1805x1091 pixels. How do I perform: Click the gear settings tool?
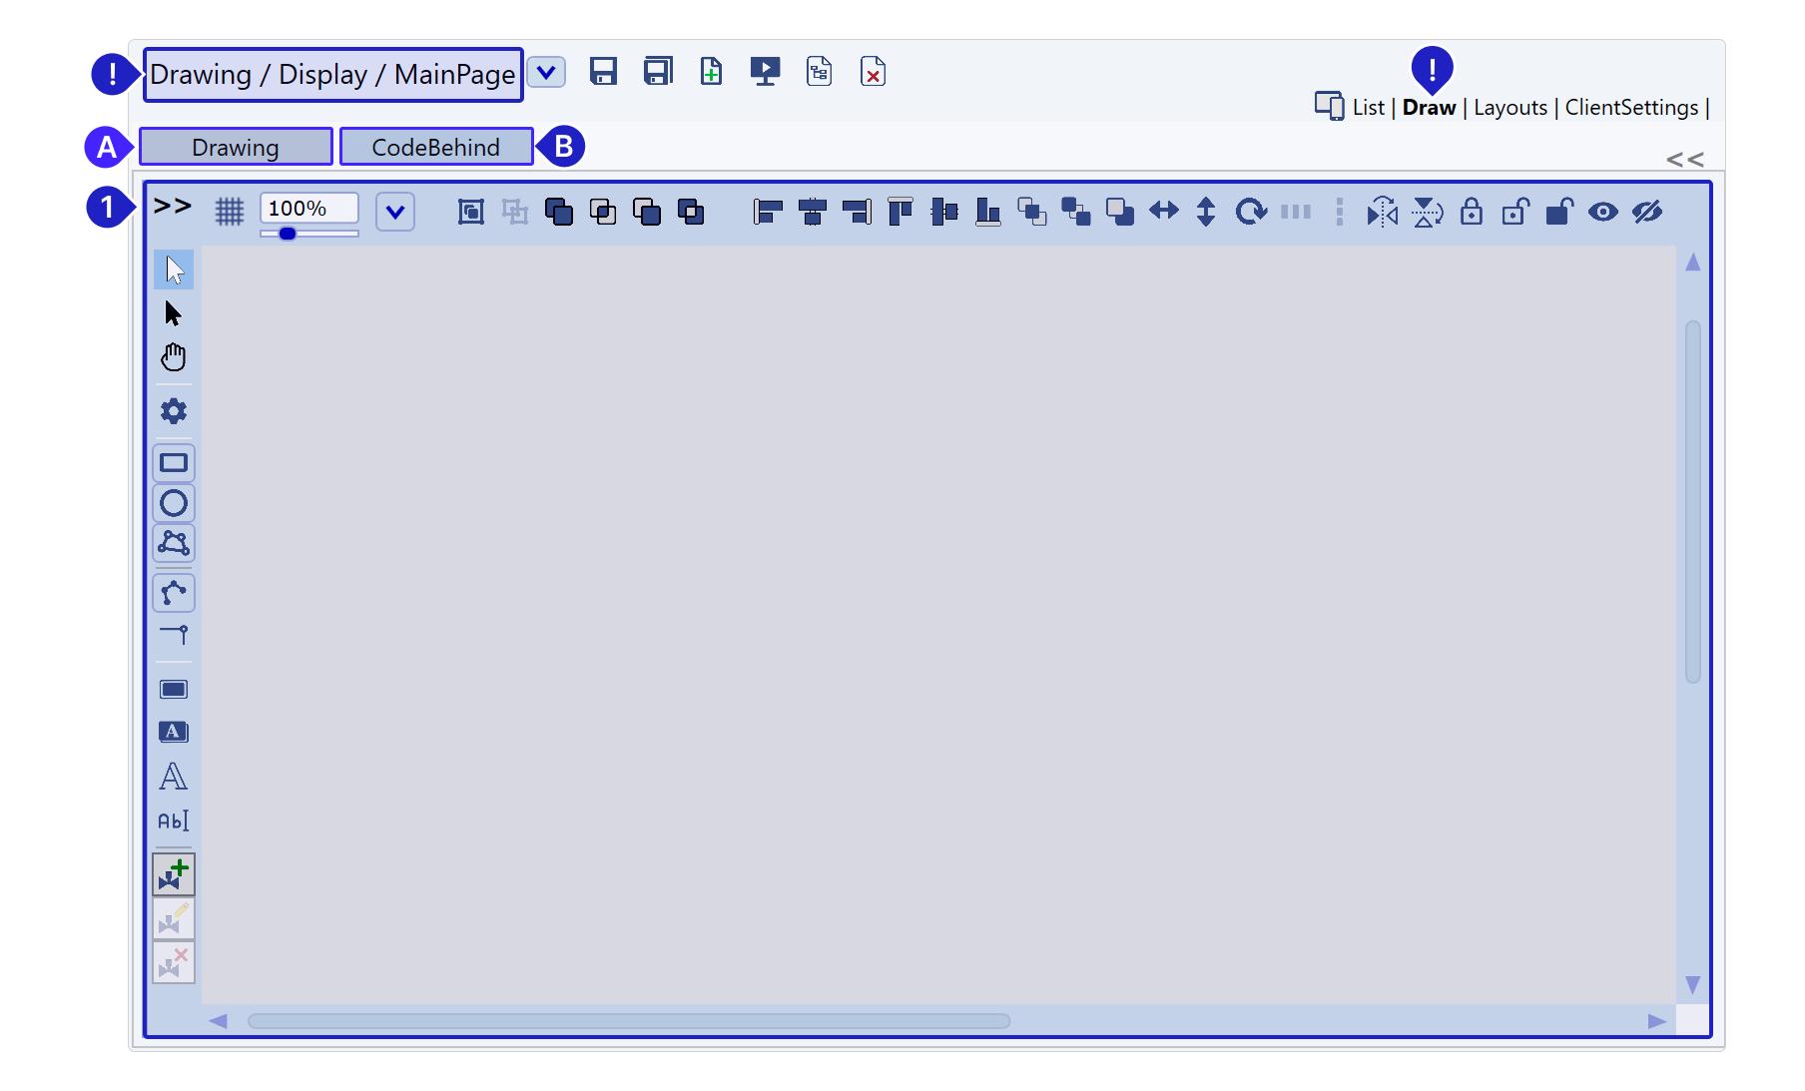coord(174,411)
